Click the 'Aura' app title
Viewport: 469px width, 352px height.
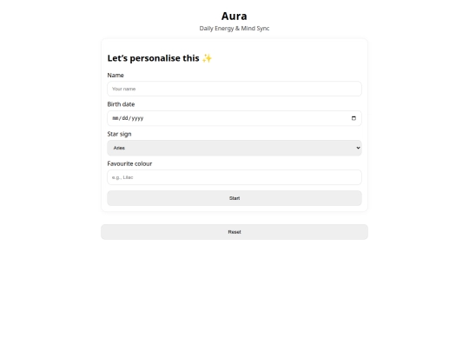point(234,17)
